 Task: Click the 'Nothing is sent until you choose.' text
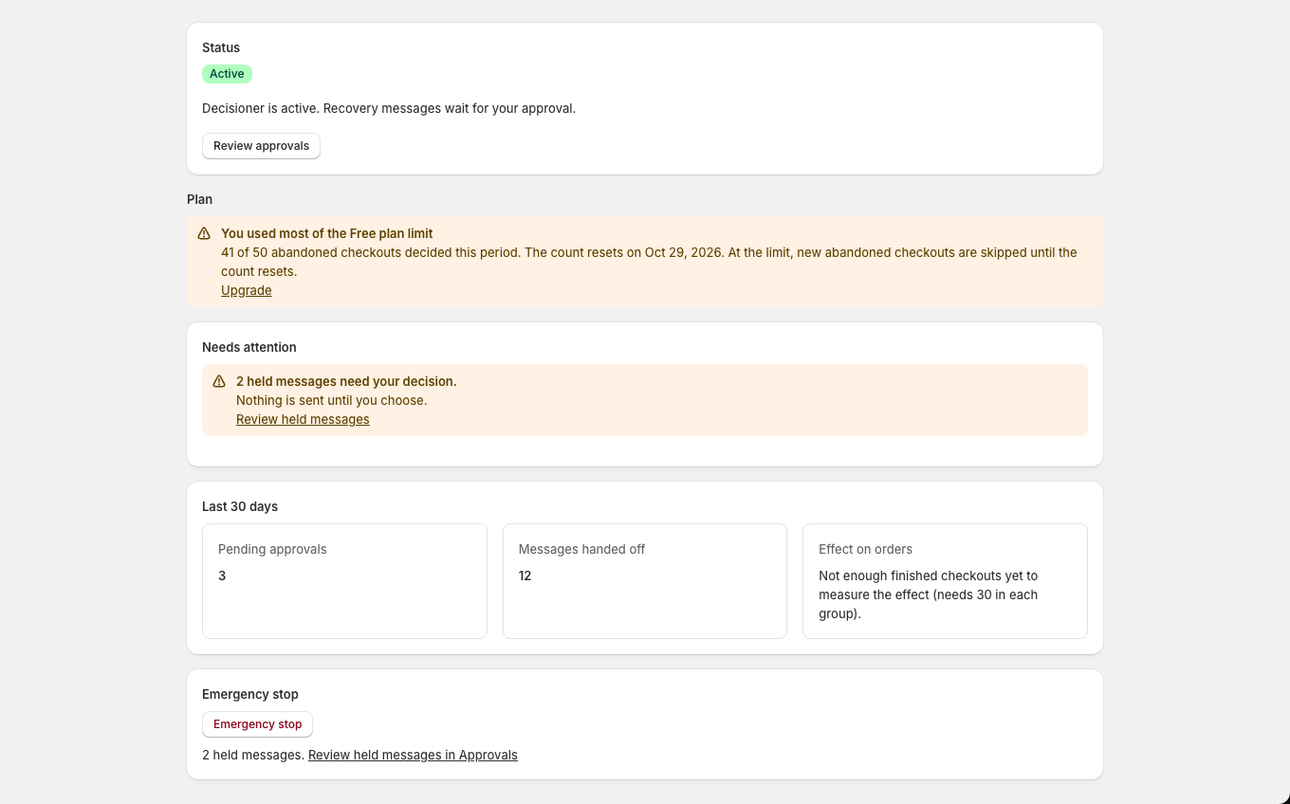(x=332, y=400)
